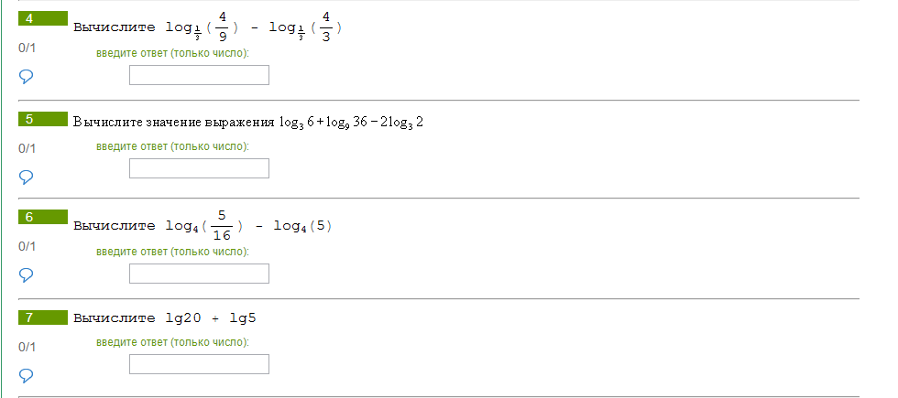Viewport: 898px width, 398px height.
Task: Click the 0/1 score of question 4
Action: (x=27, y=47)
